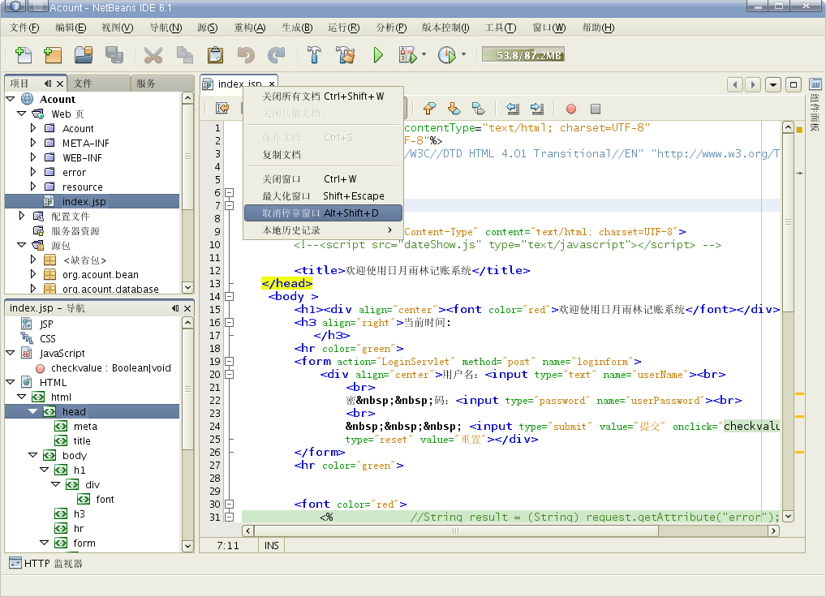Run the main project with green arrow
This screenshot has height=597, width=826.
378,54
